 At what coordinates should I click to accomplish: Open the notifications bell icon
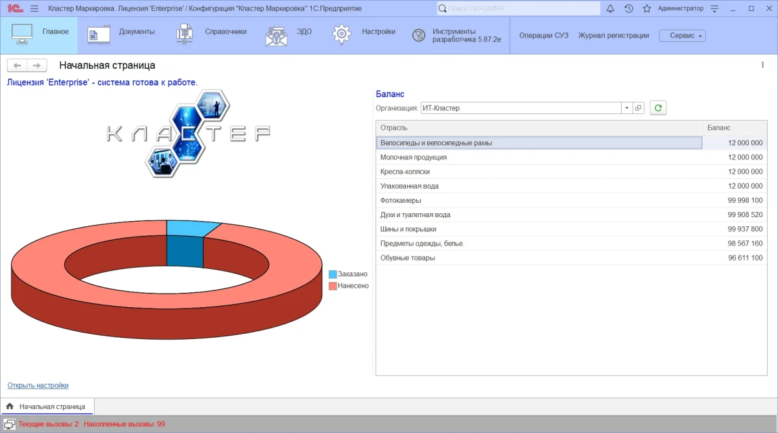(610, 8)
